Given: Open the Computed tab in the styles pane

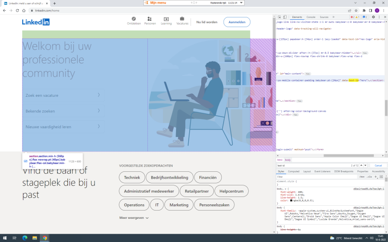Looking at the screenshot, I should coord(293,171).
